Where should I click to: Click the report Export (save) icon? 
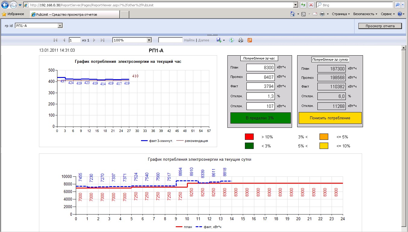[x=219, y=40]
